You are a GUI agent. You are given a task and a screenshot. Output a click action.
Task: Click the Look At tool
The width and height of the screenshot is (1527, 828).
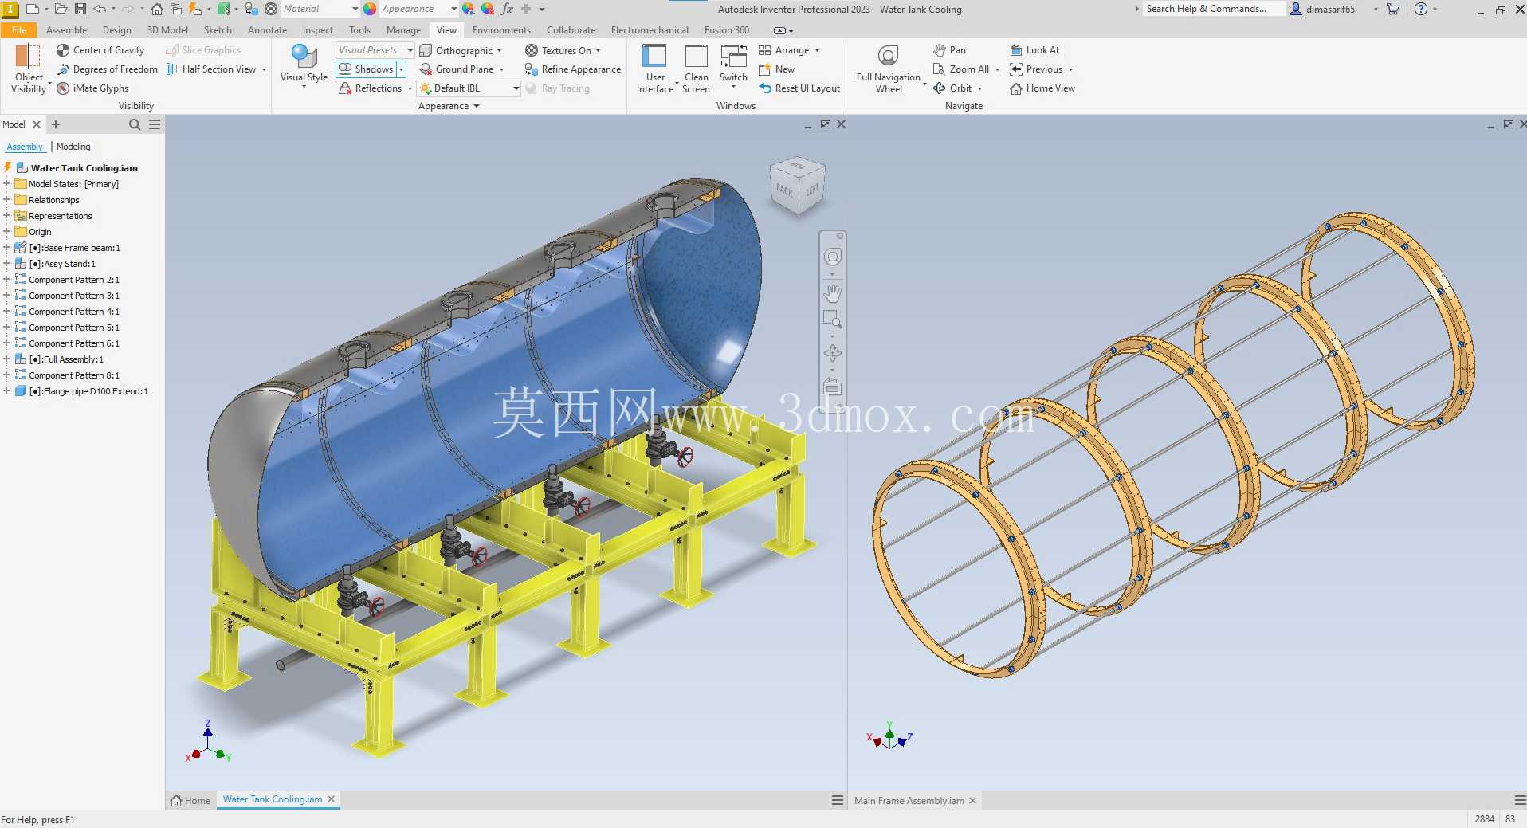coord(1034,50)
